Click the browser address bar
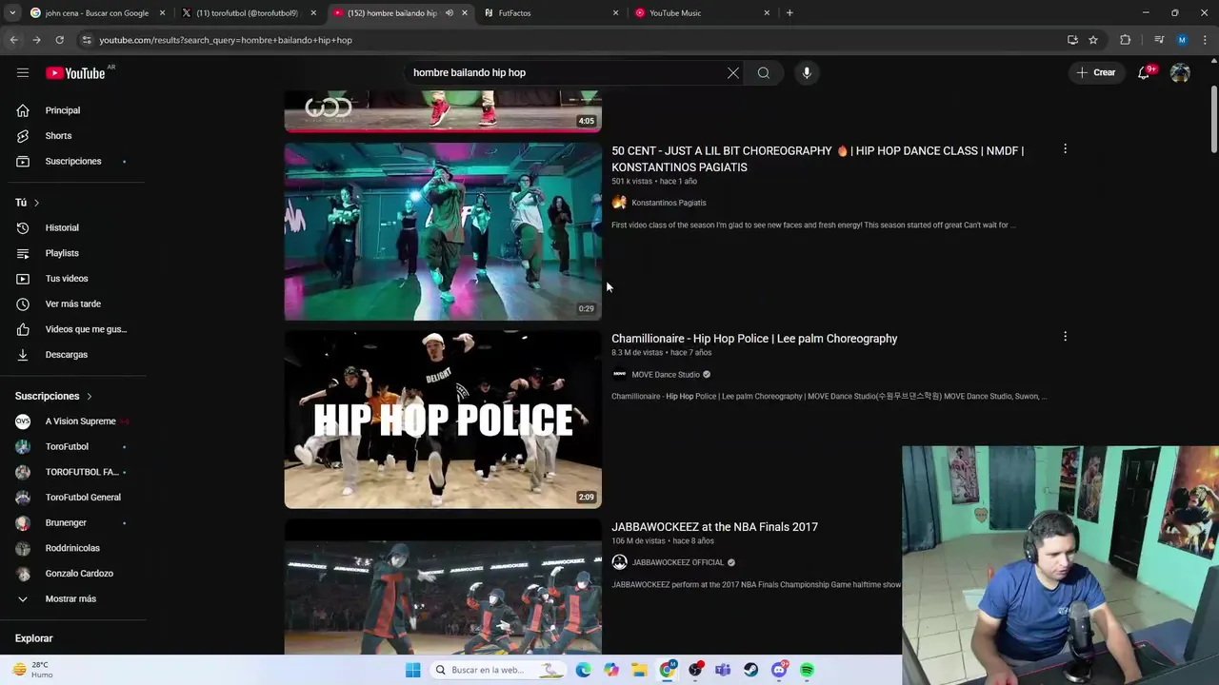This screenshot has height=685, width=1219. 571,40
